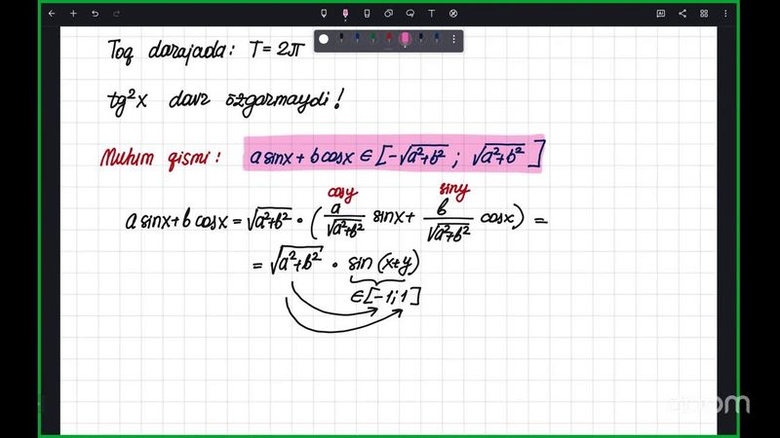Select the active pink pen preset
780x438 pixels.
pos(405,40)
